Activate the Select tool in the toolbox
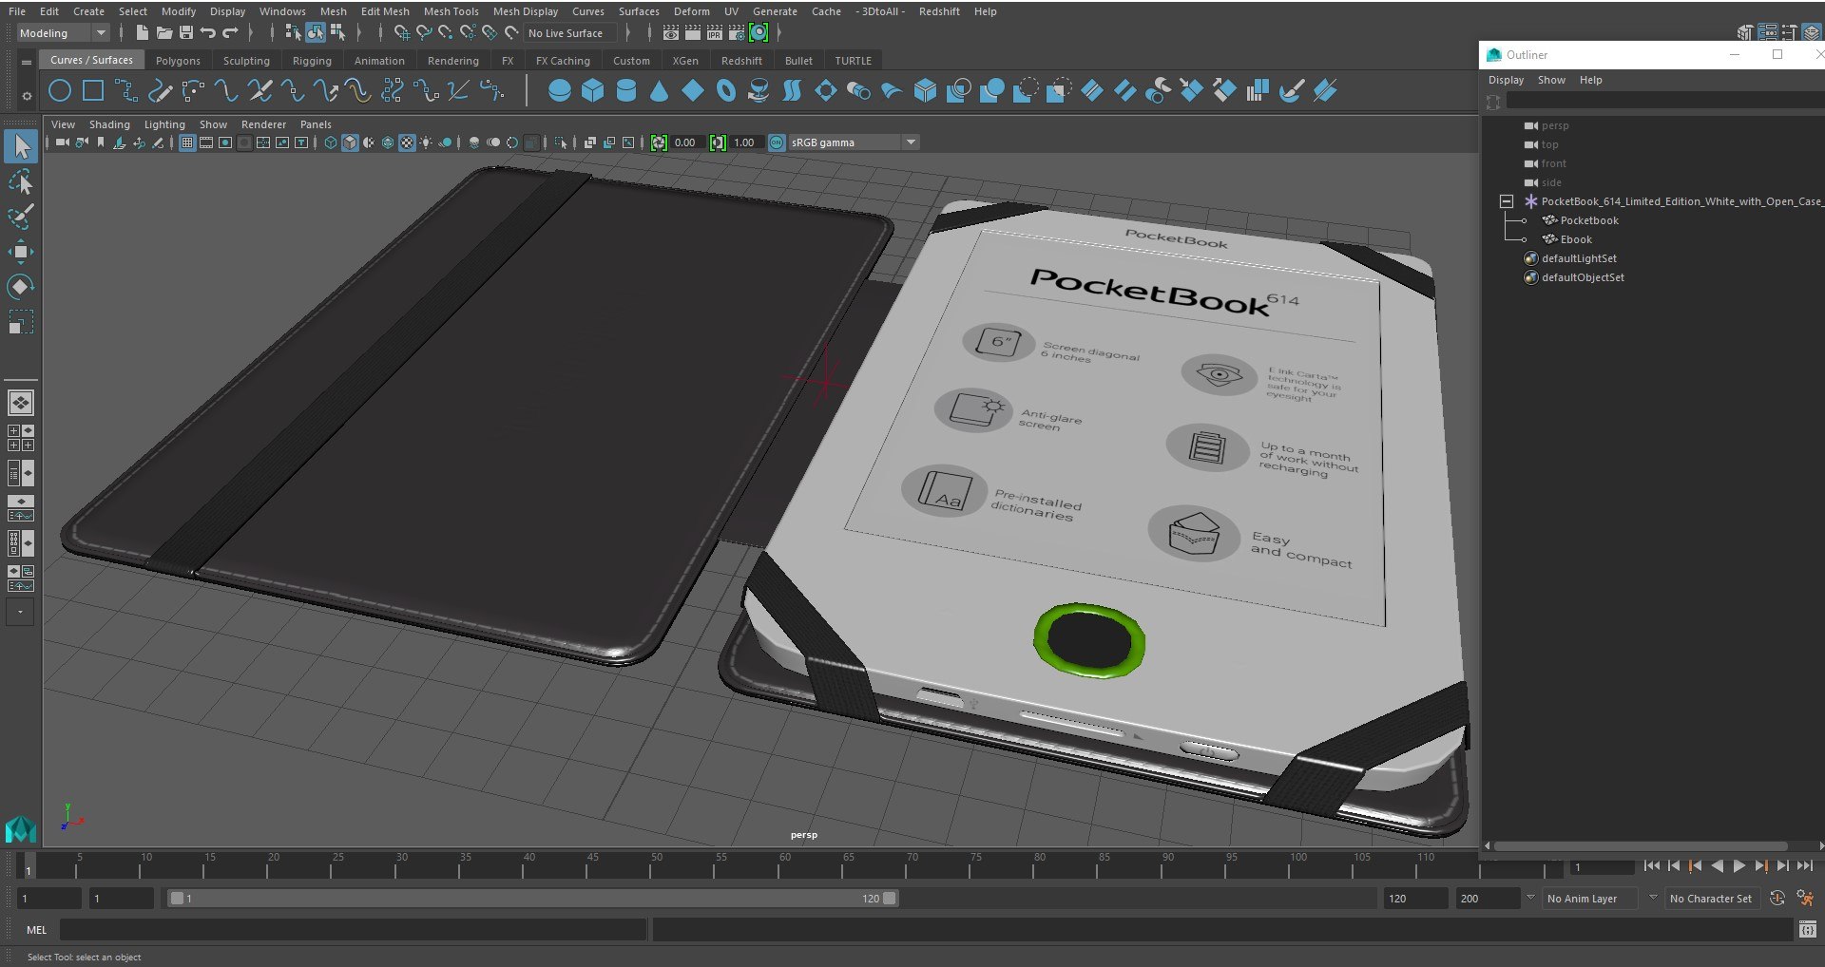Viewport: 1825px width, 967px height. pos(21,146)
